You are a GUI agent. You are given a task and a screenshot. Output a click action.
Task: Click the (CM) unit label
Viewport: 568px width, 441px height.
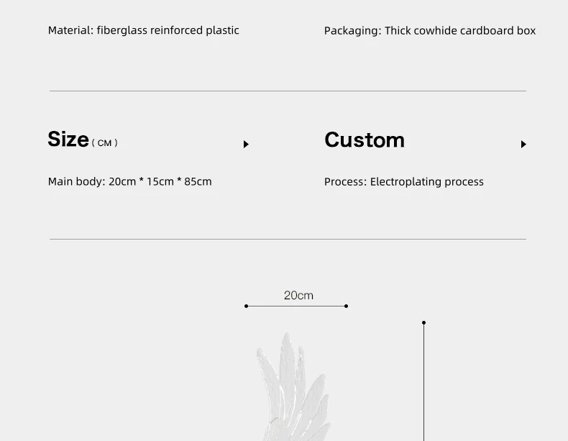tap(105, 142)
